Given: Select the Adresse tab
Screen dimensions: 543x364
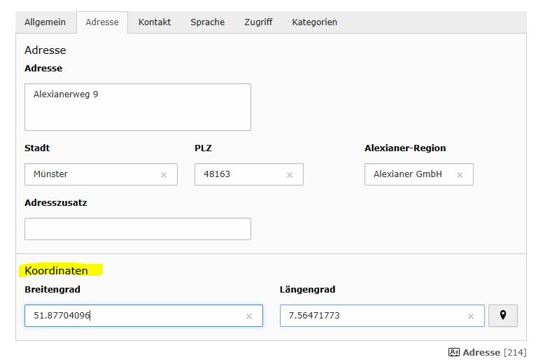Looking at the screenshot, I should click(x=102, y=22).
